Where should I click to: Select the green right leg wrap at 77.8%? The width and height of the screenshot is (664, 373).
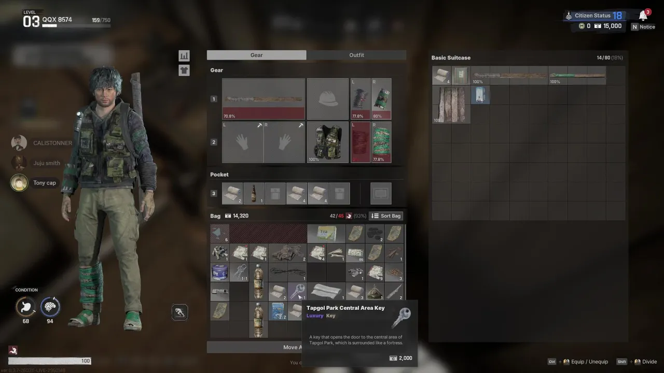coord(381,142)
